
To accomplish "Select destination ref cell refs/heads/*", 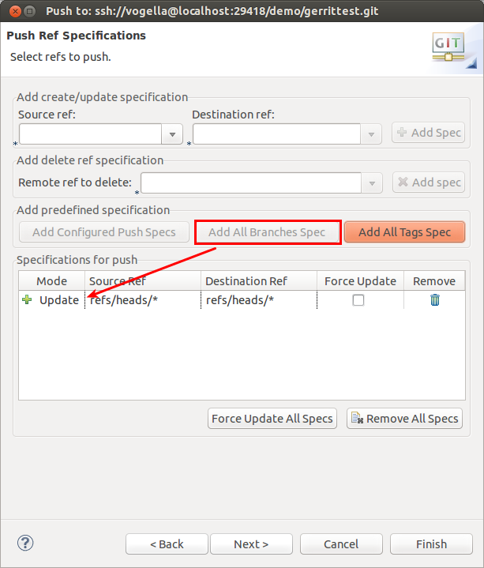I will tap(259, 300).
